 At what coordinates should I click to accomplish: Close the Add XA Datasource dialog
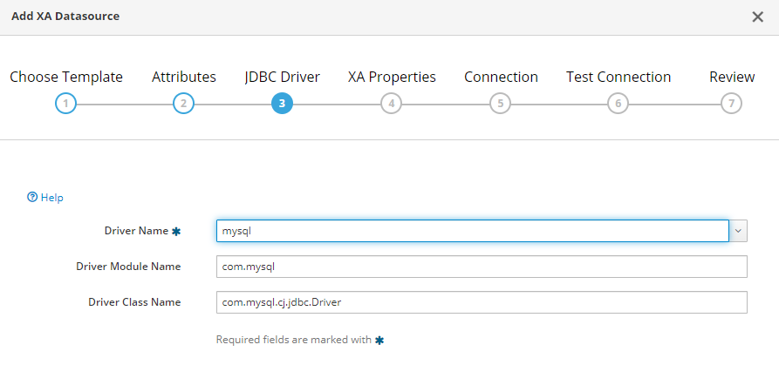(x=757, y=17)
